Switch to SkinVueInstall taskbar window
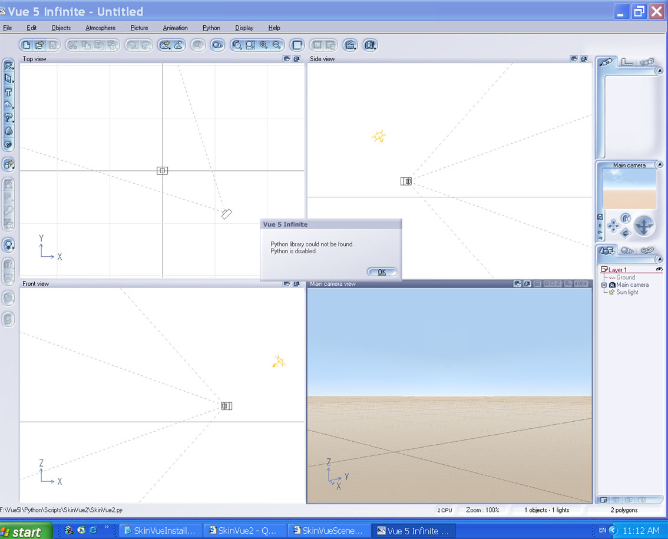Screen dimensions: 668x539 pos(160,531)
